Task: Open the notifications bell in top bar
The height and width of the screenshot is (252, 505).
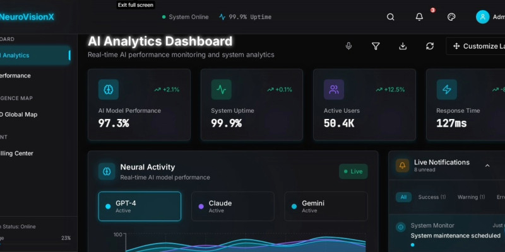Action: pos(419,17)
